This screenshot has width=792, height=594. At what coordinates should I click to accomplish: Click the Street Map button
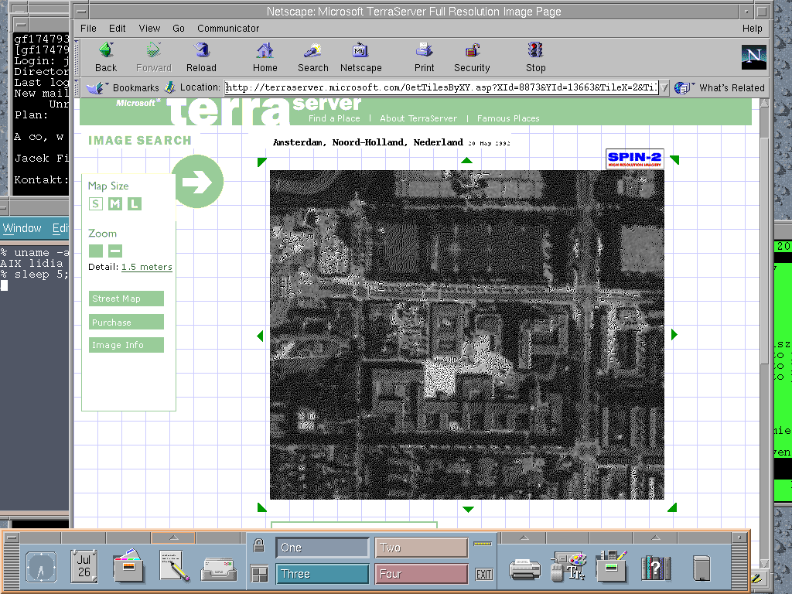click(126, 299)
